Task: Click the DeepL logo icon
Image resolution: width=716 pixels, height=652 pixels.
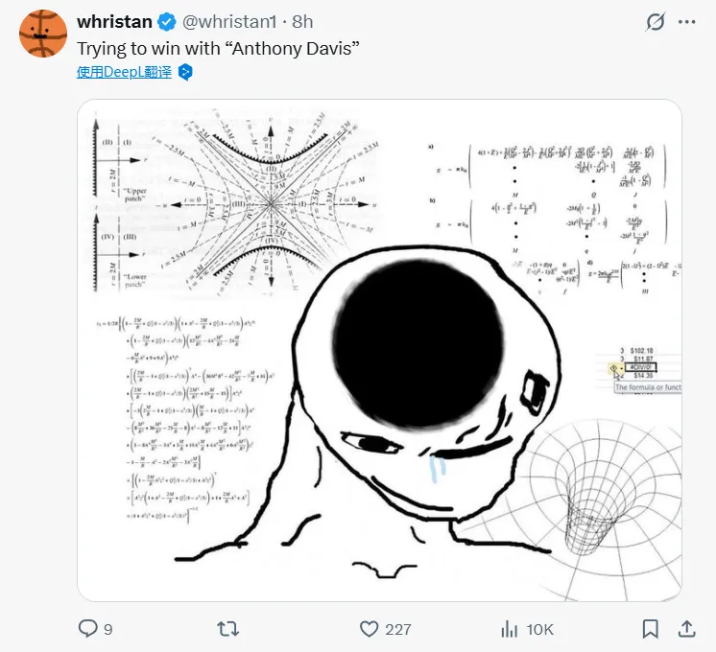Action: [x=186, y=72]
